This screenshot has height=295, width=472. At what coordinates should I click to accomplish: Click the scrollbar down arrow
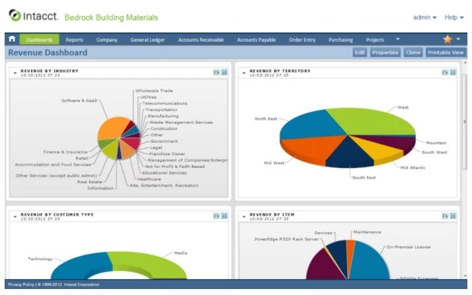[x=465, y=276]
